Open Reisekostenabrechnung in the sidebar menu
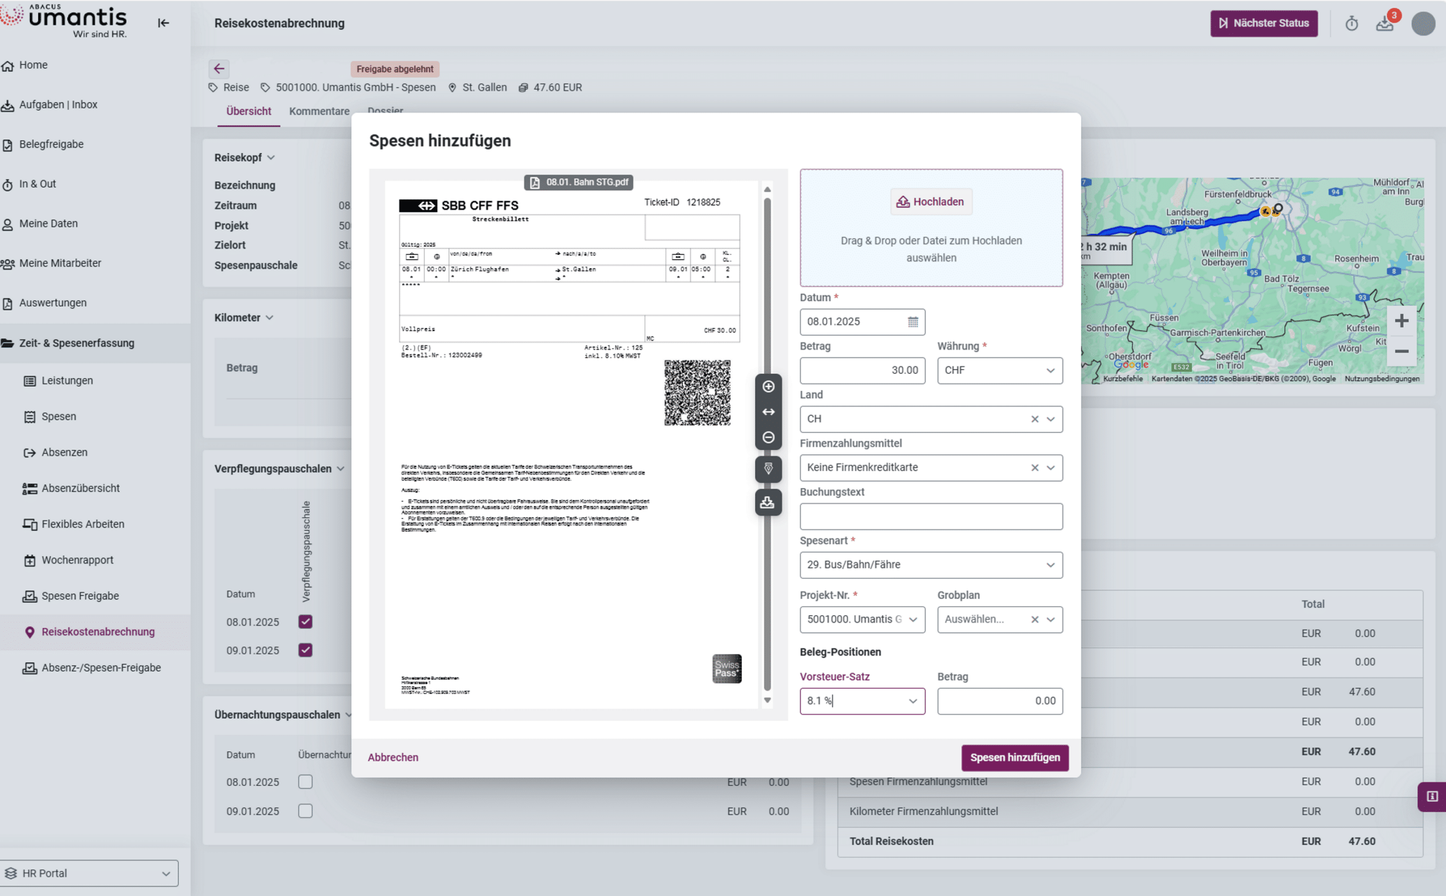 [98, 632]
